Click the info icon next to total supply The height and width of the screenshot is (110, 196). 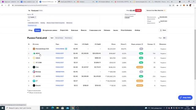click(160, 22)
